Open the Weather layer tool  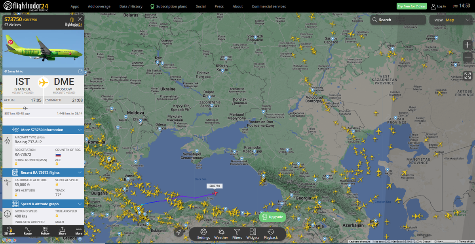click(x=221, y=234)
